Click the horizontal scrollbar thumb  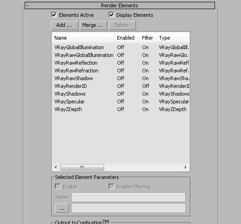[x=82, y=167]
